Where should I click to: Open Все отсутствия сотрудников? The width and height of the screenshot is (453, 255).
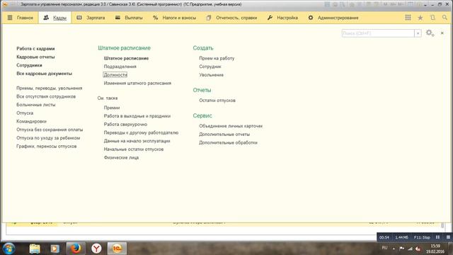[46, 96]
